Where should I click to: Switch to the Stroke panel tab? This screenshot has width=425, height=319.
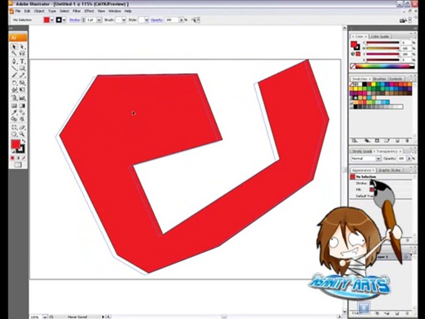coord(357,152)
